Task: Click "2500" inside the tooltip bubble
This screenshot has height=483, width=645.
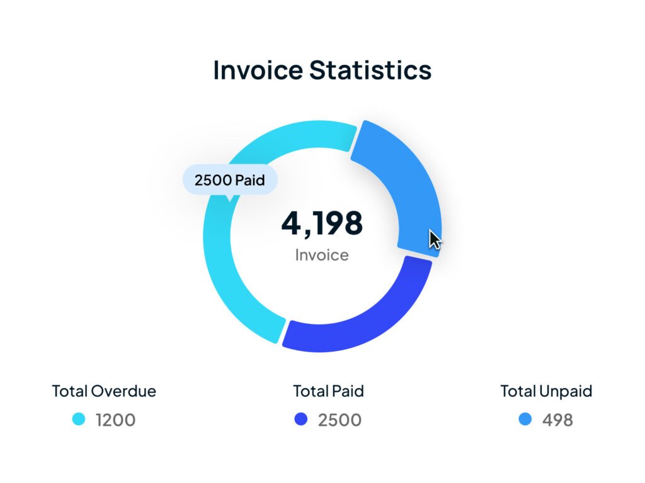Action: [x=212, y=180]
